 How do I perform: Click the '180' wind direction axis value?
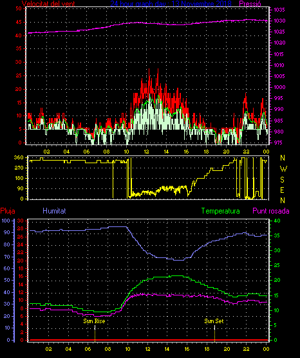tap(19, 178)
